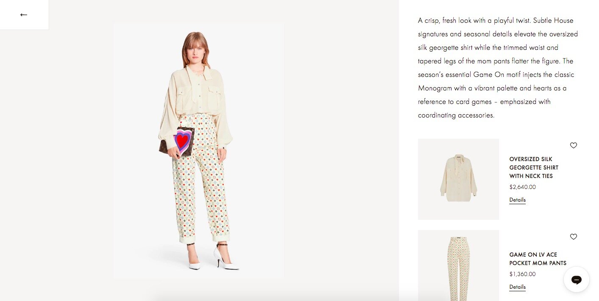Add silk georgette shirt to wishlist heart

coord(573,145)
